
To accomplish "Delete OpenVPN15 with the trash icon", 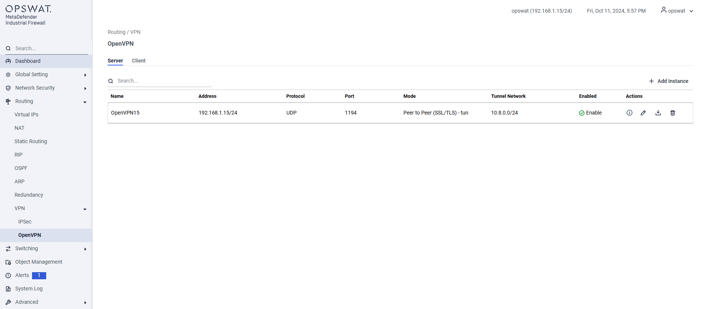I will click(673, 113).
